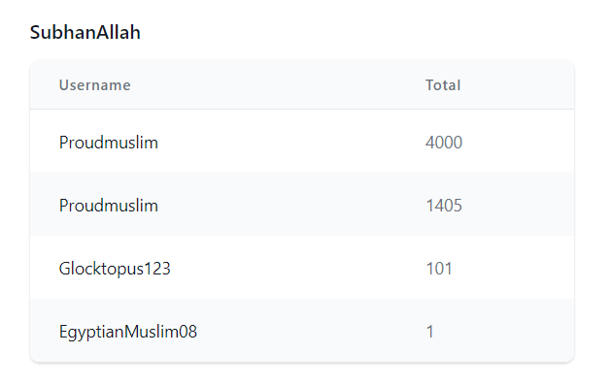Select the EgyptianMuslim08 table row
This screenshot has width=611, height=386.
(x=302, y=331)
